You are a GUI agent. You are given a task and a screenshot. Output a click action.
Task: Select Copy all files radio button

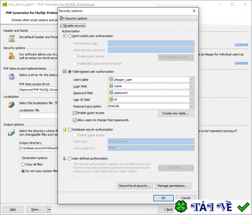click(x=23, y=164)
